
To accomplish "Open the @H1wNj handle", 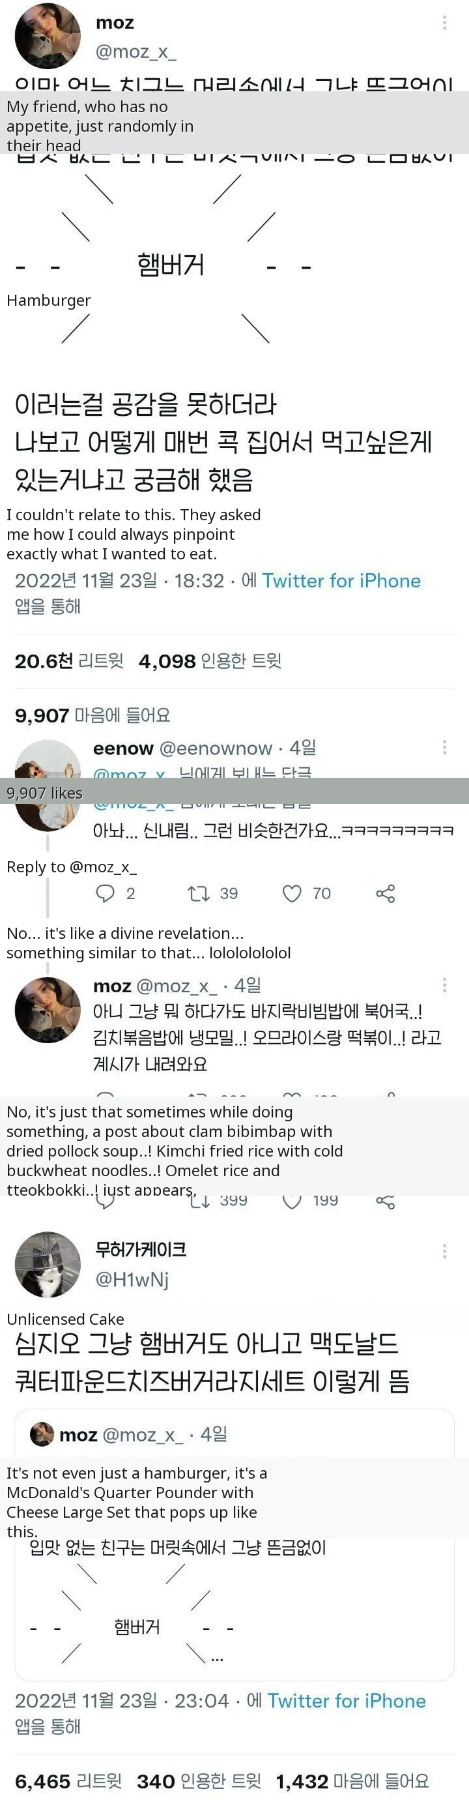I will pyautogui.click(x=132, y=1278).
